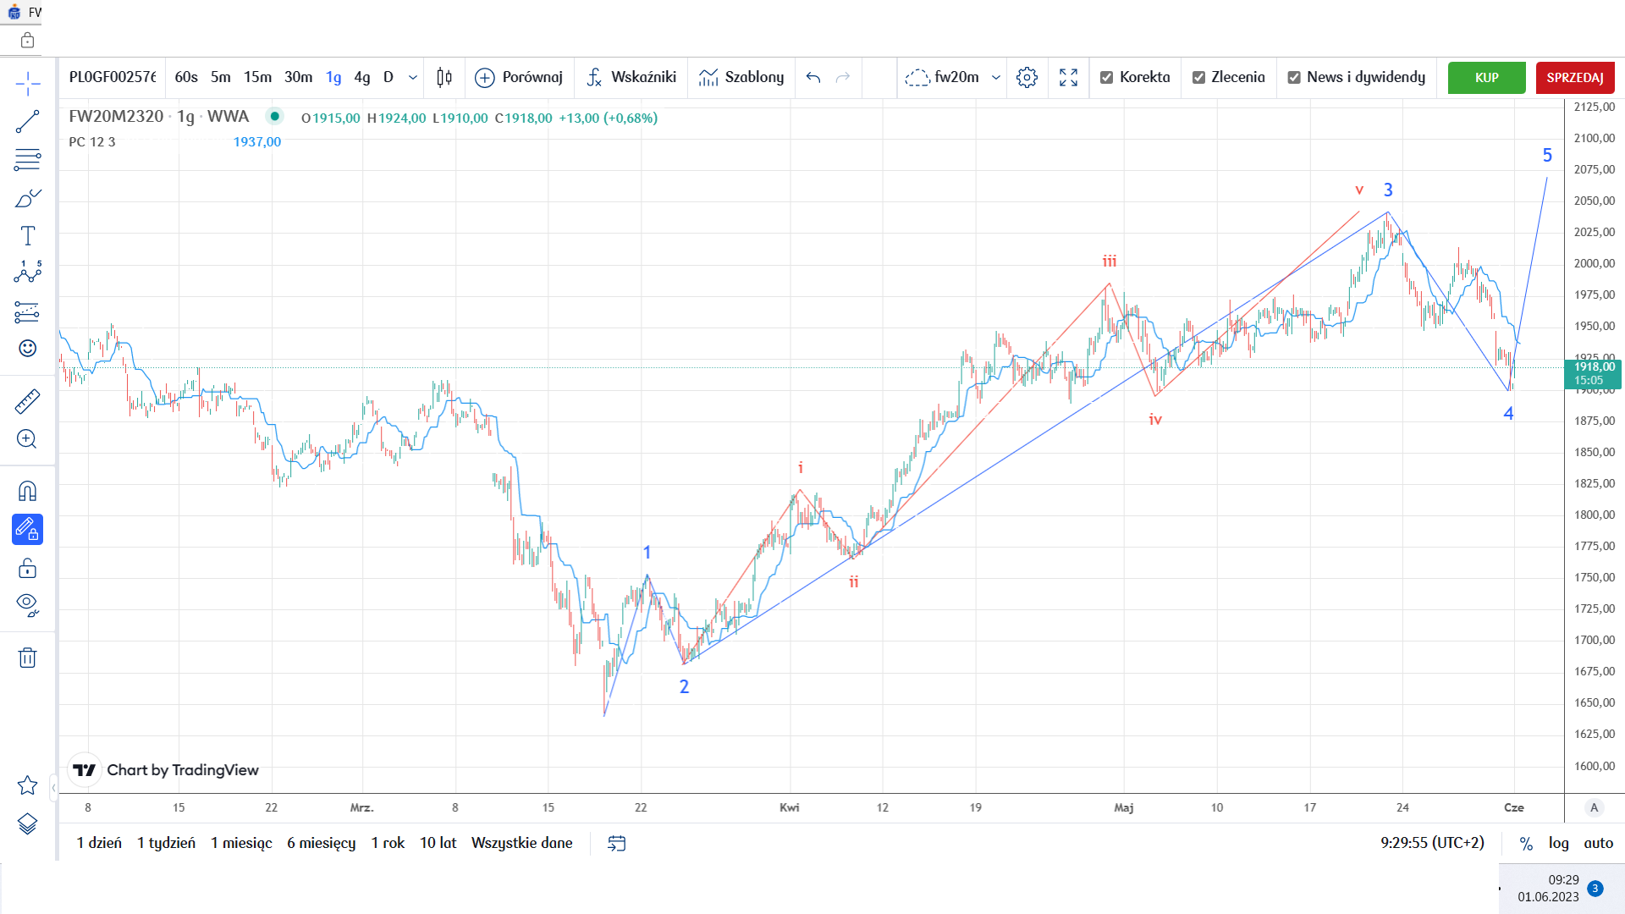Toggle the Zlecenia checkbox
This screenshot has width=1625, height=914.
[x=1198, y=77]
